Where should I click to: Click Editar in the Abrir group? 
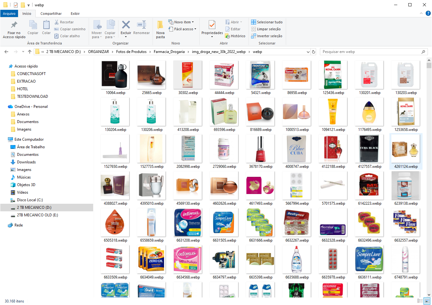coord(233,29)
